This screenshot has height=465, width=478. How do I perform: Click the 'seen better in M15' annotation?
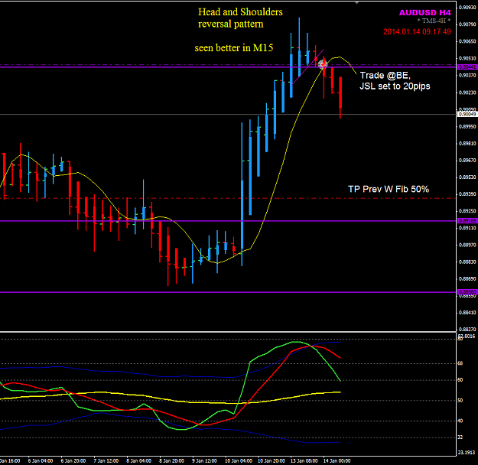(x=234, y=48)
